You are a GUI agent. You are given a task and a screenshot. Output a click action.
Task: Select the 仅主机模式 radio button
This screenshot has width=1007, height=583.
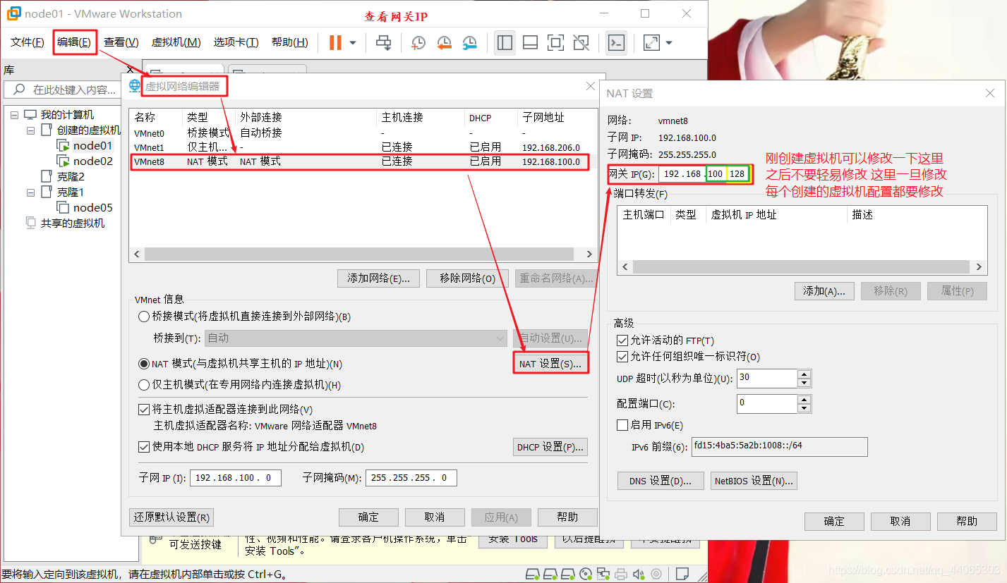pyautogui.click(x=144, y=385)
